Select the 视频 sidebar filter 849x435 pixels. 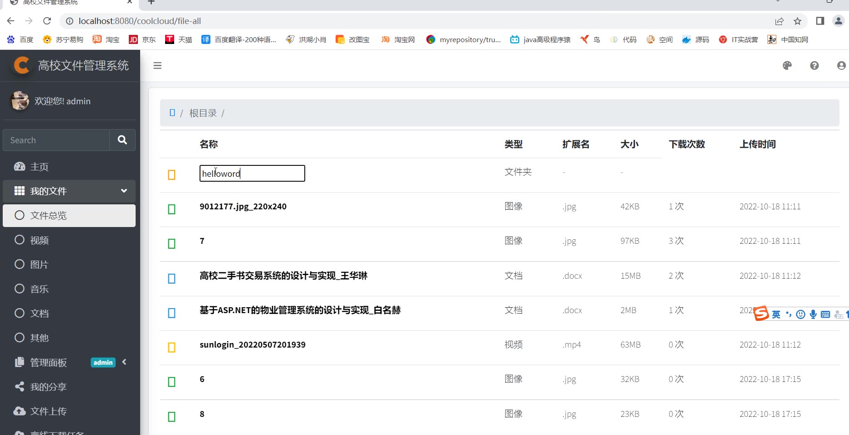coord(39,240)
